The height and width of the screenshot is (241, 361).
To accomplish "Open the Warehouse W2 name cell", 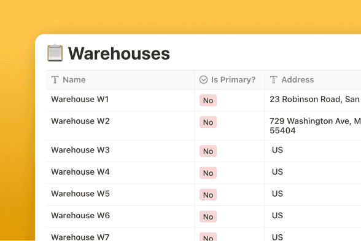I will [x=120, y=125].
